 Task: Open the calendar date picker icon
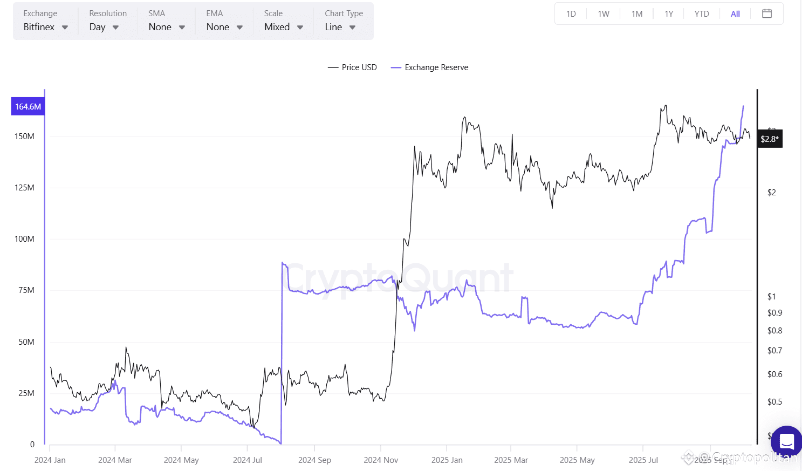click(766, 13)
